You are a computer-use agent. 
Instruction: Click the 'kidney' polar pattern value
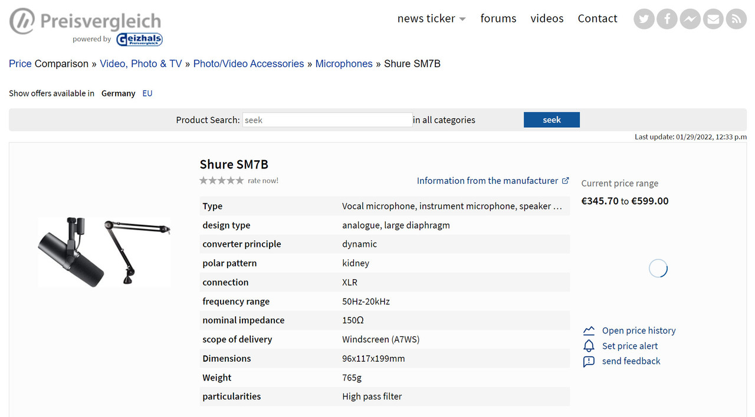pyautogui.click(x=356, y=263)
